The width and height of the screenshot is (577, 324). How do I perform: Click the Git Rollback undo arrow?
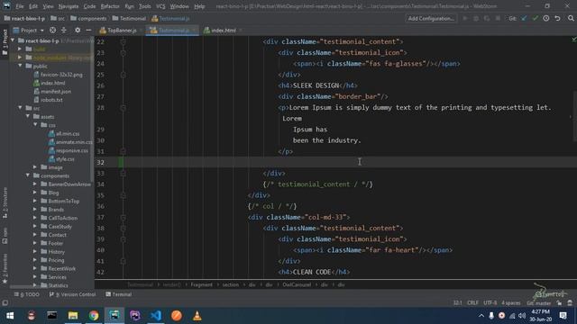557,18
